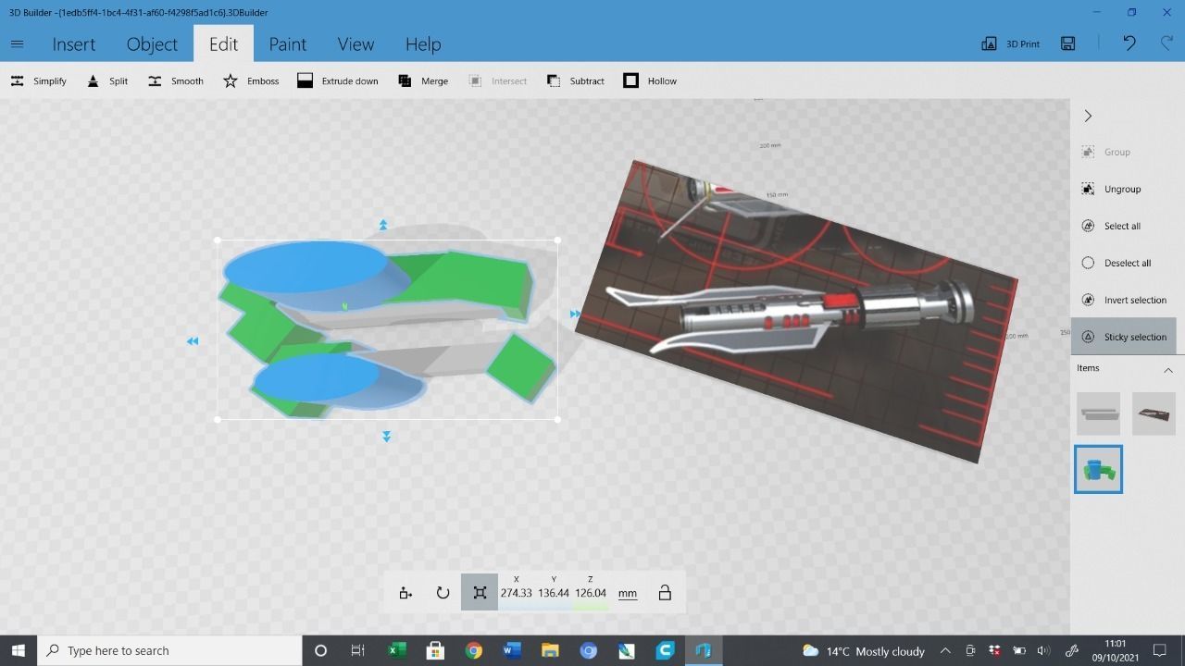1185x666 pixels.
Task: Open the Windows Start menu
Action: coord(18,650)
